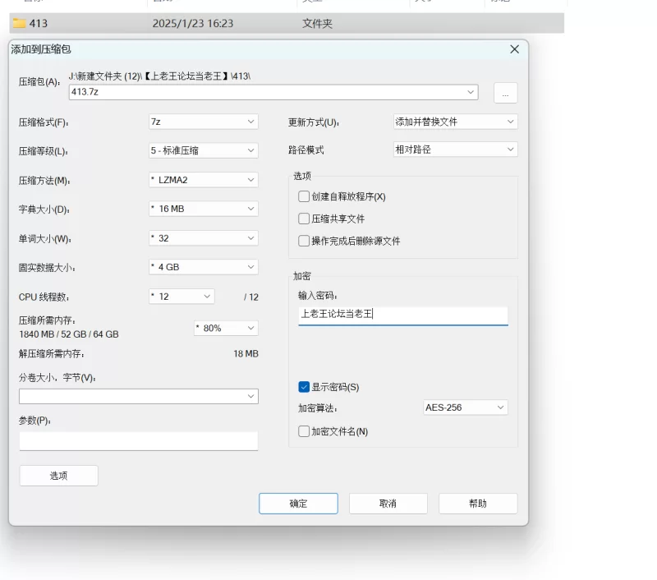657x580 pixels.
Task: Click the 文件夹 type cell of the 413 row
Action: pos(317,24)
